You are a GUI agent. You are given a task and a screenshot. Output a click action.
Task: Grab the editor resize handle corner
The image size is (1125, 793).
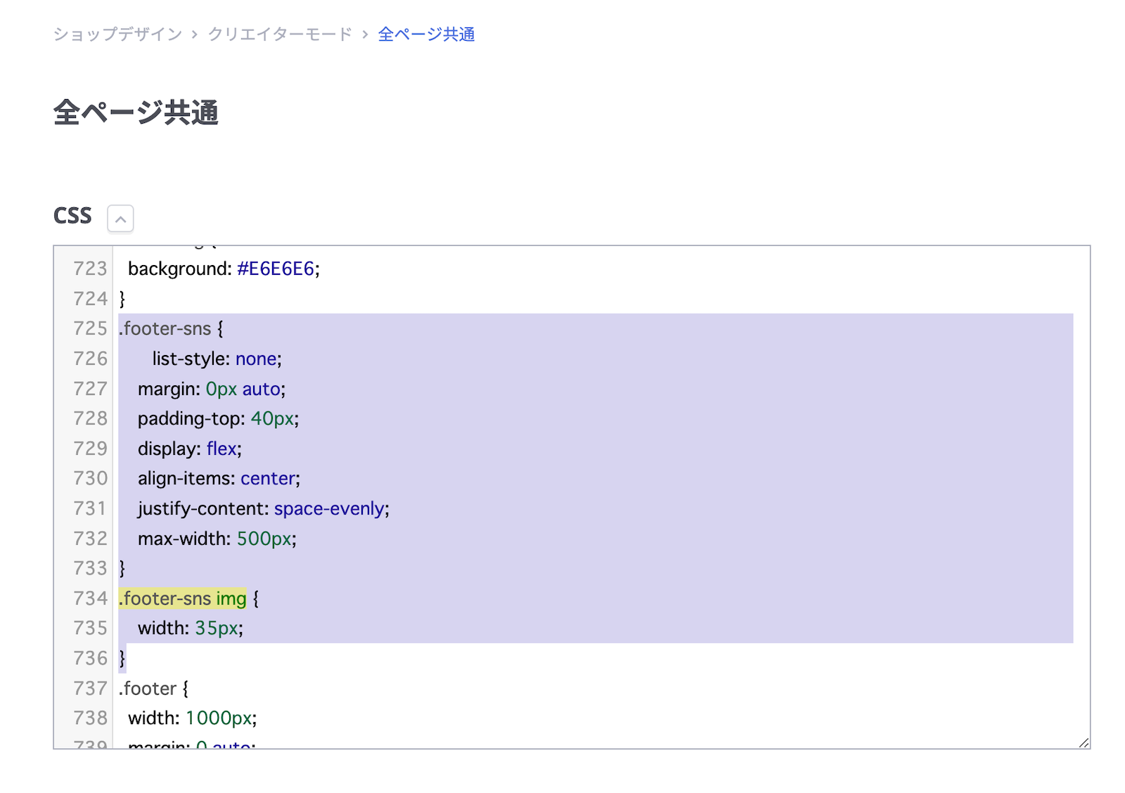pyautogui.click(x=1083, y=742)
